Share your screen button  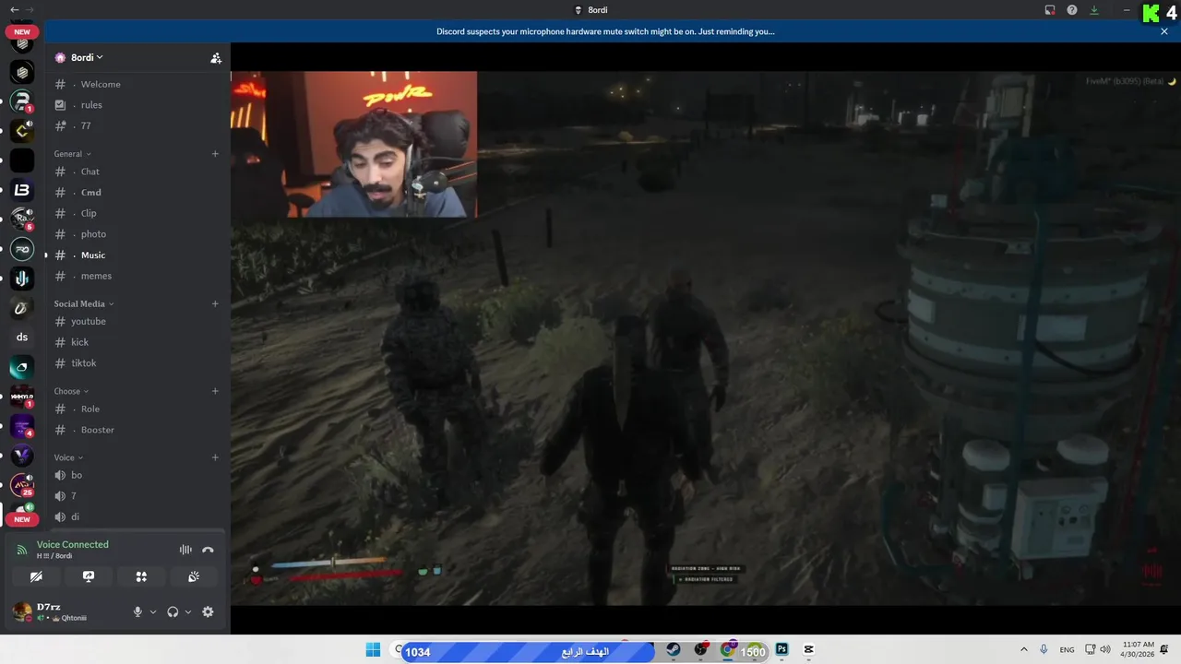89,576
